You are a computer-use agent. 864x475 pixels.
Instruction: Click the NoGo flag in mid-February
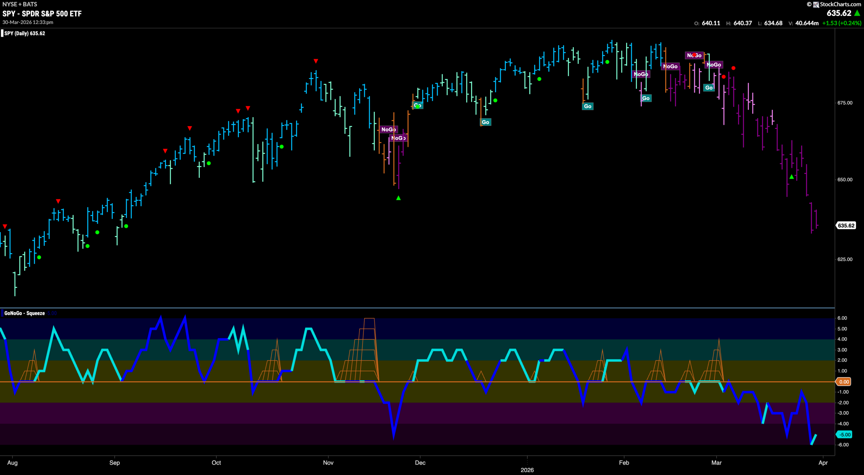pos(670,67)
